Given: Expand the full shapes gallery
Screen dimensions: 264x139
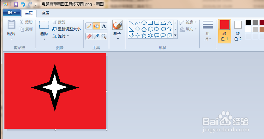Looking at the screenshot, I should (175, 35).
